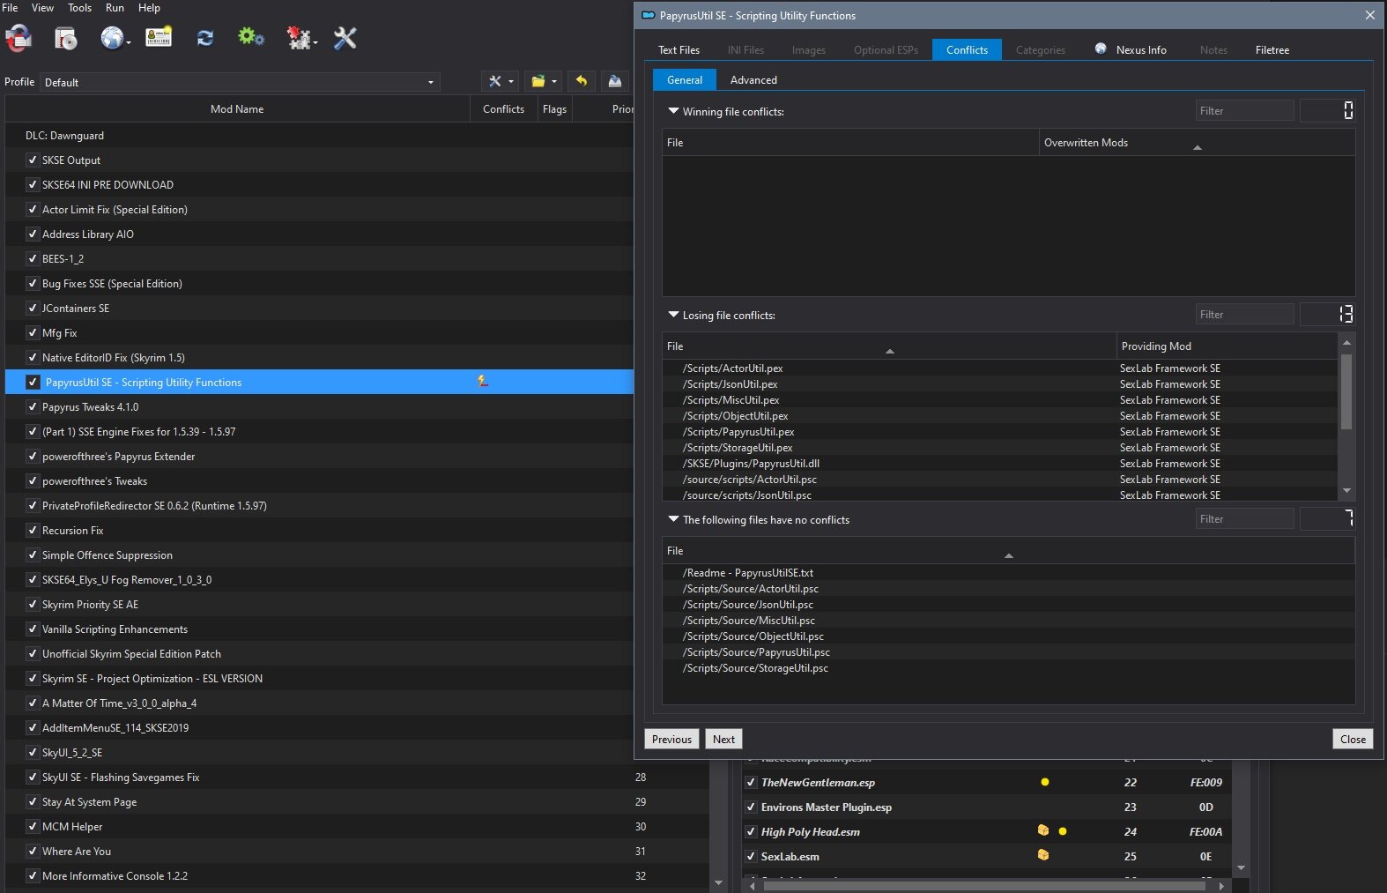This screenshot has height=893, width=1387.
Task: Click the blue refresh arrows icon
Action: pyautogui.click(x=205, y=38)
